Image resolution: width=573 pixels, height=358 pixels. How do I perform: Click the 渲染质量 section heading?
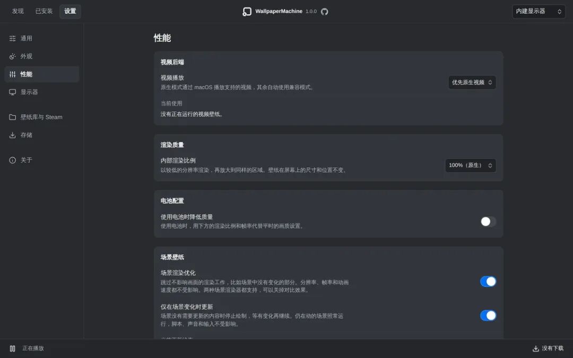172,145
